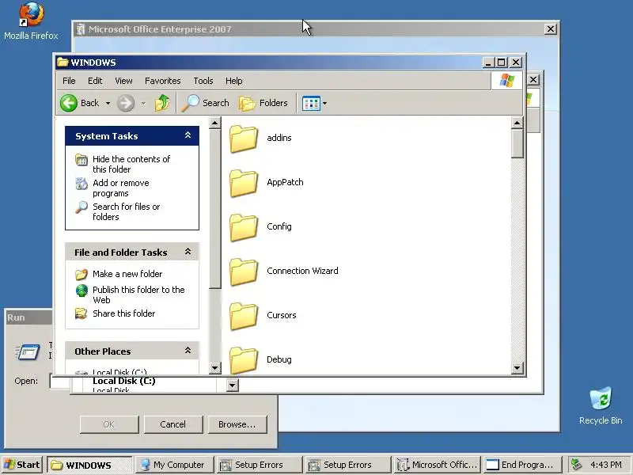Click Make a new folder link
The height and width of the screenshot is (475, 633).
click(x=127, y=274)
